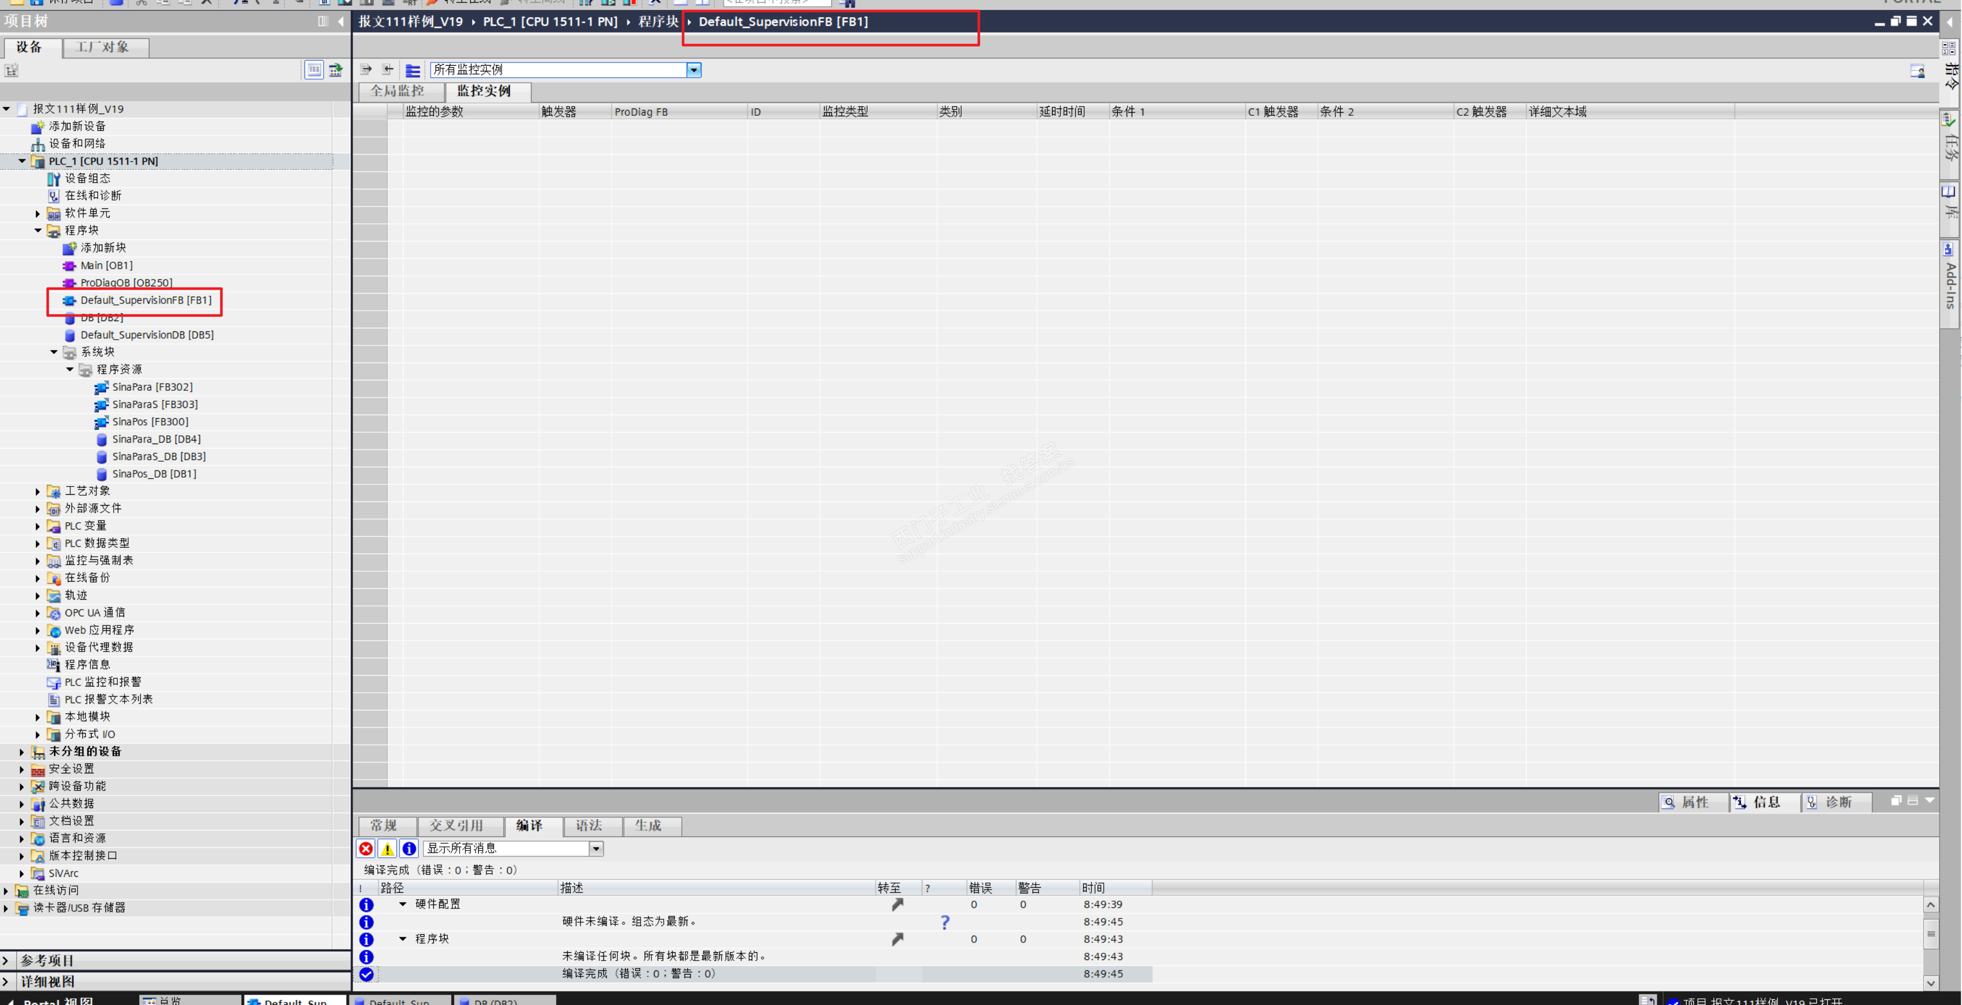
Task: Click the Main [OB1] block icon
Action: point(69,266)
